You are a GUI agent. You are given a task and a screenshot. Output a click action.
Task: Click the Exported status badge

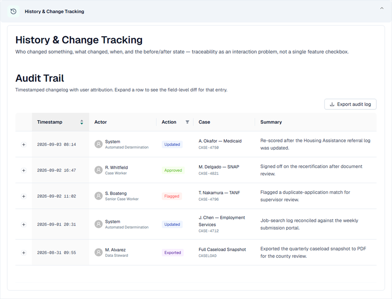[x=173, y=253]
